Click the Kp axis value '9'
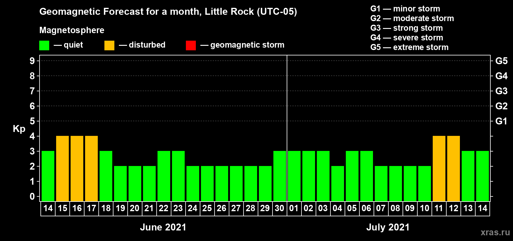513x241 pixels. click(x=32, y=61)
